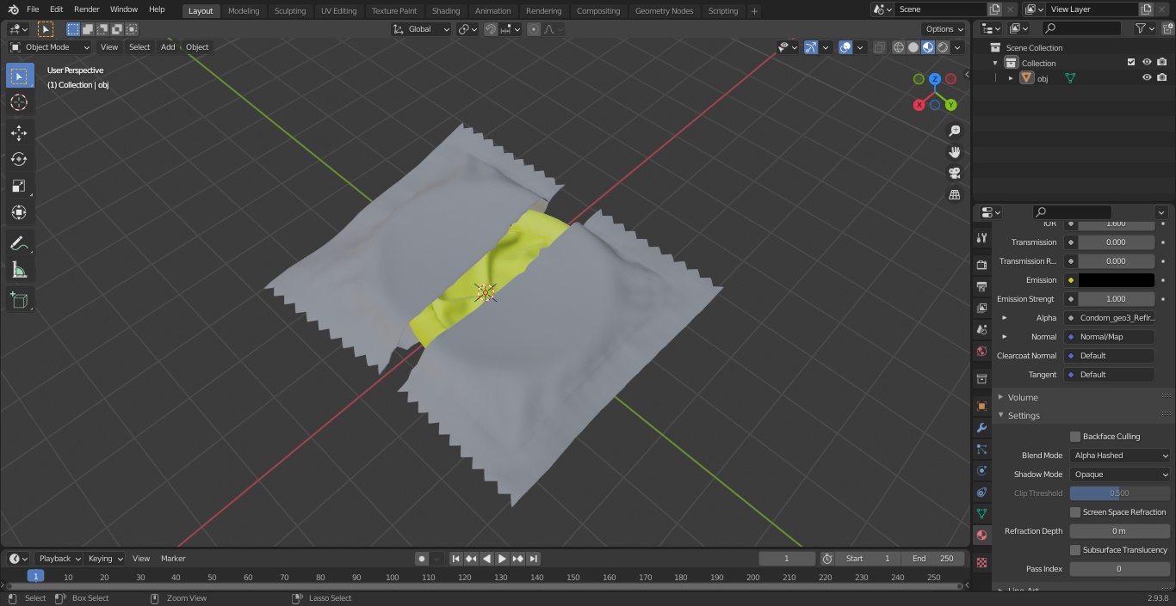The width and height of the screenshot is (1176, 606).
Task: Click the Alpha texture link field
Action: click(x=1110, y=318)
